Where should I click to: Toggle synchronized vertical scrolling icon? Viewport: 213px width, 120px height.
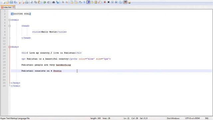72,2
